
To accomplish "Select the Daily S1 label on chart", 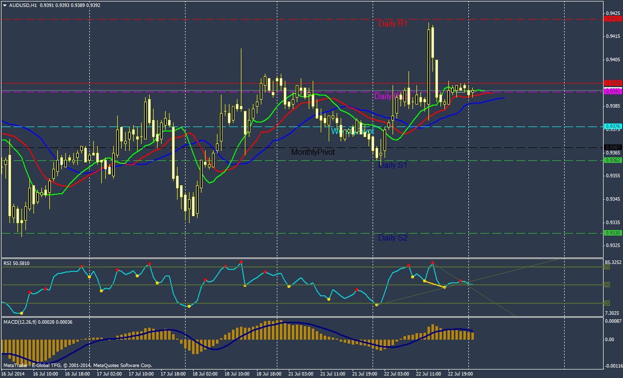I will [393, 165].
